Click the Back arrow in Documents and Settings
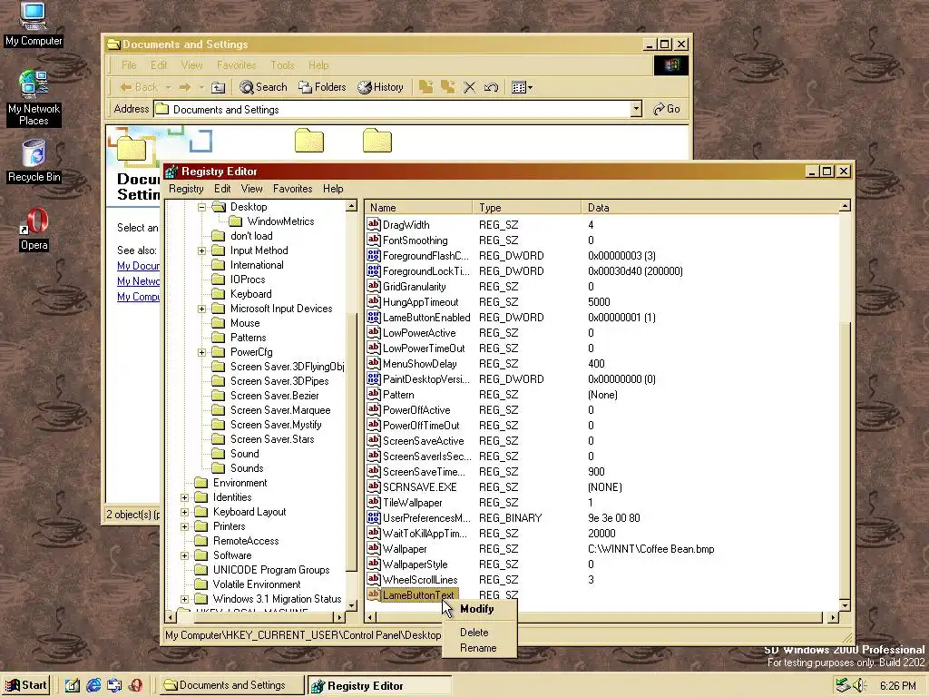929x697 pixels. [x=139, y=87]
